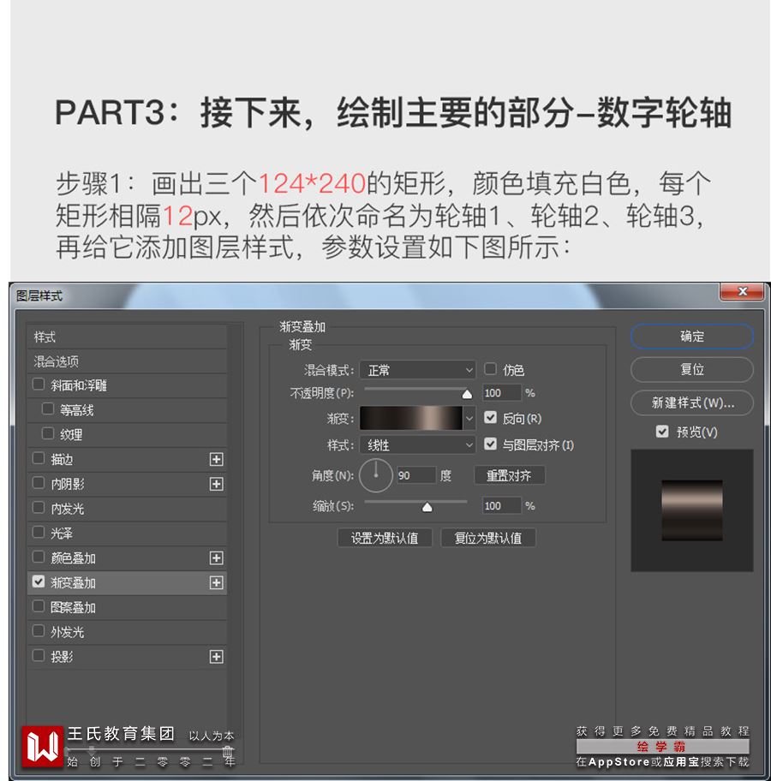The height and width of the screenshot is (781, 771).
Task: Select the 光泽 effect row
Action: tap(127, 533)
